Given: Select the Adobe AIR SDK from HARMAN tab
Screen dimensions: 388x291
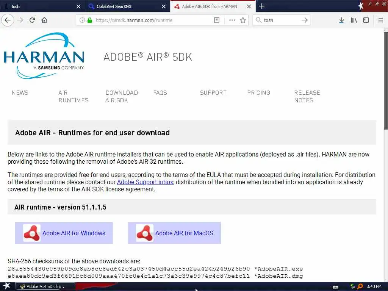Looking at the screenshot, I should (213, 6).
